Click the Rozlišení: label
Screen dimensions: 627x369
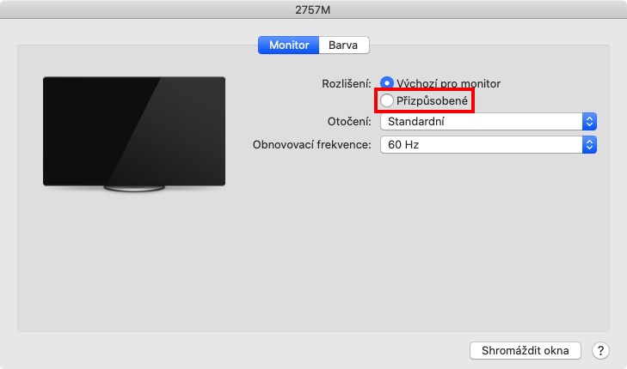[x=347, y=84]
